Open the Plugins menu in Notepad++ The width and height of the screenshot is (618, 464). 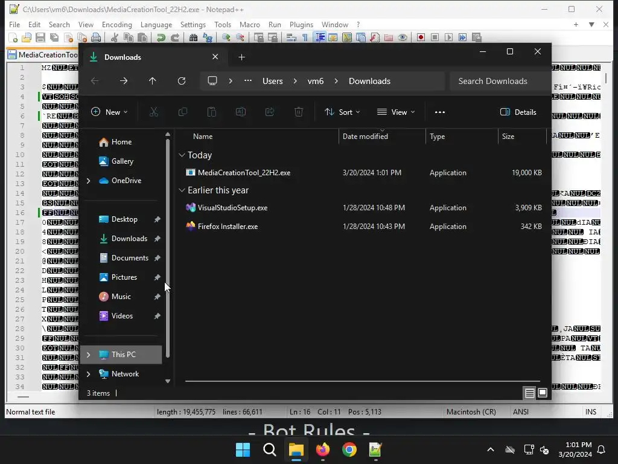click(x=301, y=24)
